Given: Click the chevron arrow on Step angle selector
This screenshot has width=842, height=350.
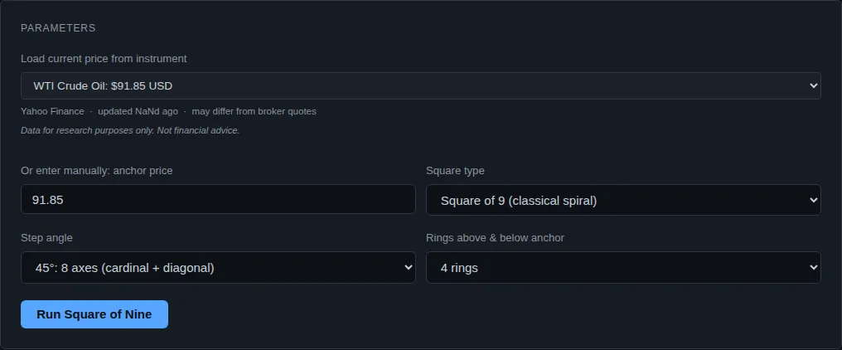Looking at the screenshot, I should 408,268.
